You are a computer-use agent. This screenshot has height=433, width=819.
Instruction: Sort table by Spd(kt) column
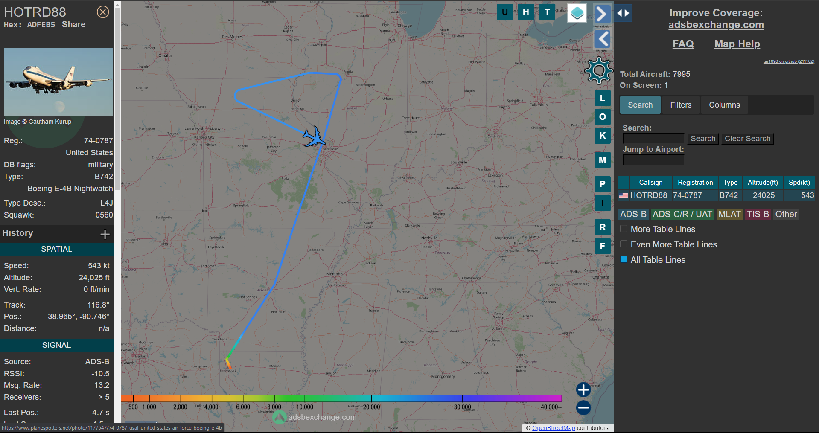click(x=799, y=183)
